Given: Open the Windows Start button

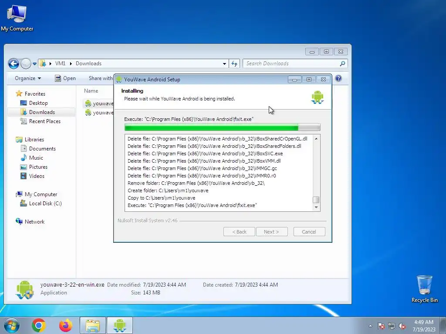Looking at the screenshot, I should pos(11,325).
